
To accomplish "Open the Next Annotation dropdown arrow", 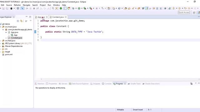I will 177,8.
